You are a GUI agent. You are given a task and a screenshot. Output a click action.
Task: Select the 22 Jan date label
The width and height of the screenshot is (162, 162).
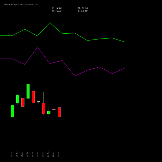click(x=38, y=154)
